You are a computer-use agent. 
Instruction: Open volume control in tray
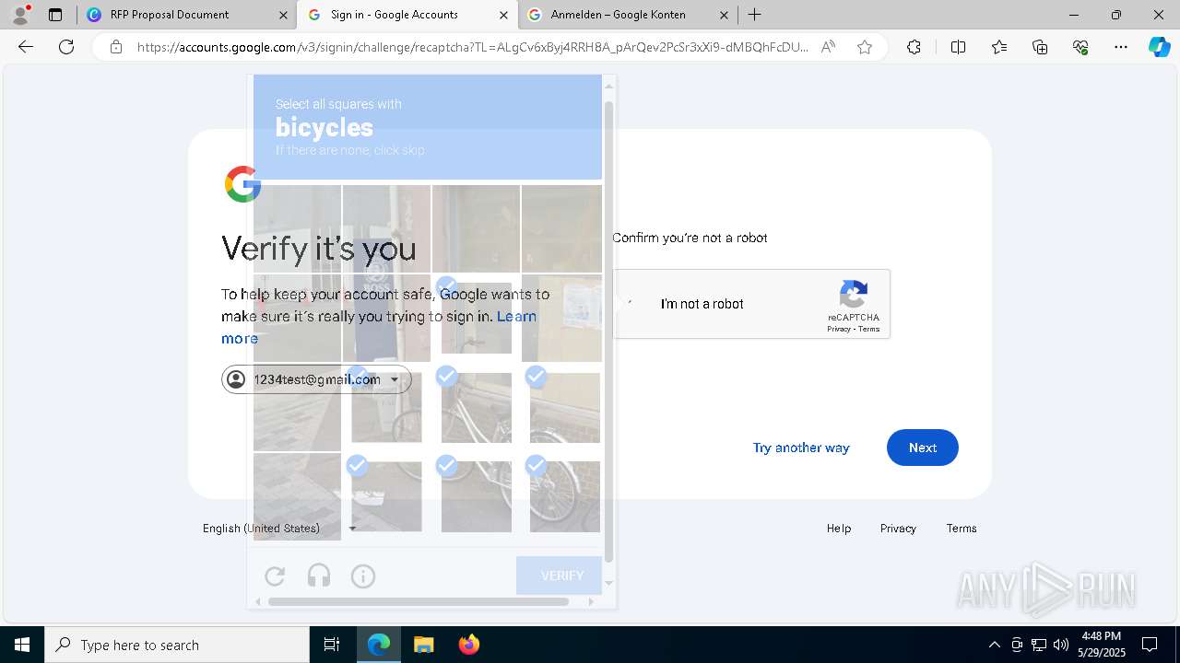tap(1061, 645)
